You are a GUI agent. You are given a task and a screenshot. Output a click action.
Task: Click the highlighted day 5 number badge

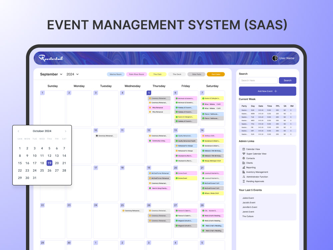(149, 93)
